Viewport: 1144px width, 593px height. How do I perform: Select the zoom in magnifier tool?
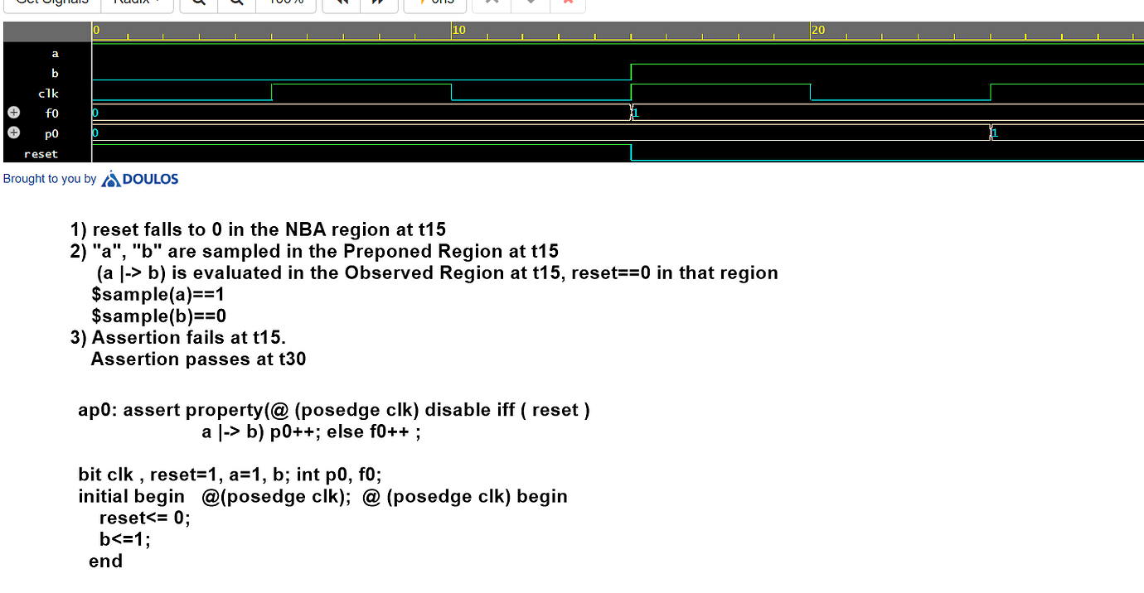(196, 3)
